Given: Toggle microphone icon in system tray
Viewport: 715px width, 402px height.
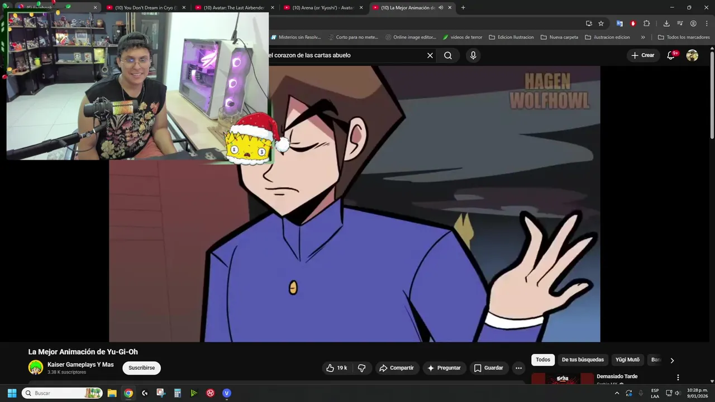Looking at the screenshot, I should (641, 393).
